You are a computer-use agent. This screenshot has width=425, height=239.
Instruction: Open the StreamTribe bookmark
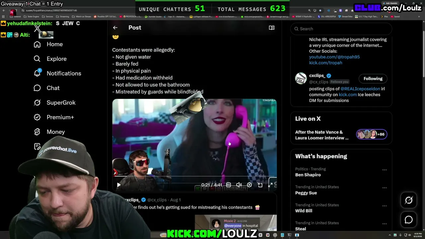click(x=346, y=16)
